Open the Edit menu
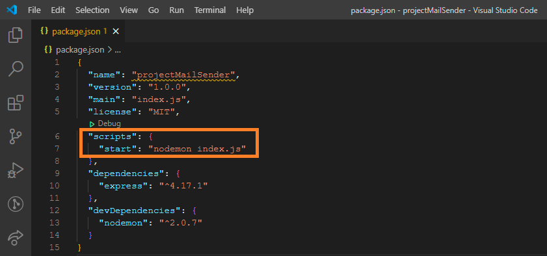Viewport: 547px width, 256px height. [57, 10]
